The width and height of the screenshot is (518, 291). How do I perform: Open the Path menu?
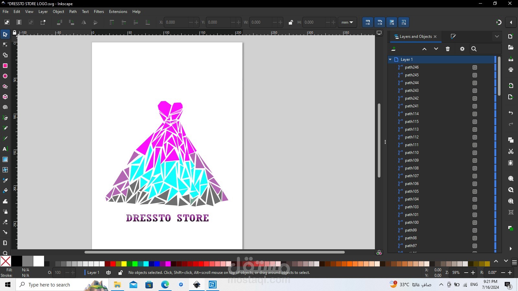coord(73,12)
